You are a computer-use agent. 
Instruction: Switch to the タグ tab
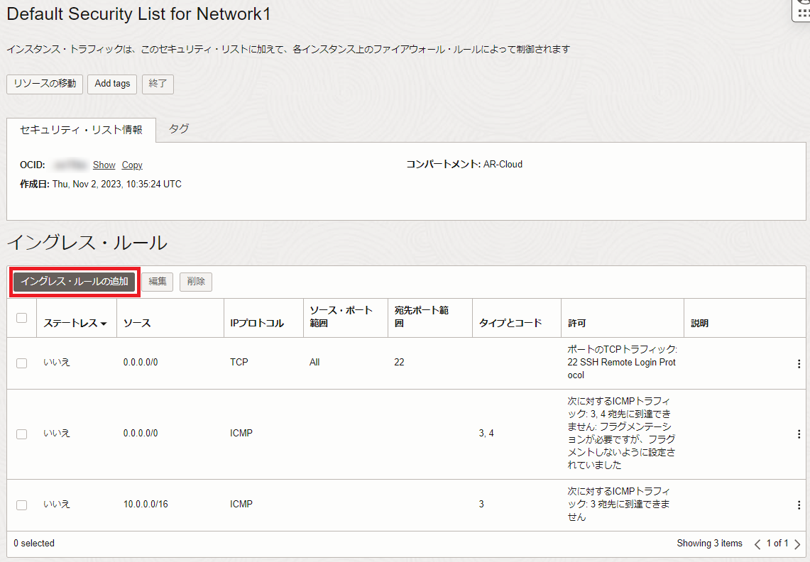179,129
